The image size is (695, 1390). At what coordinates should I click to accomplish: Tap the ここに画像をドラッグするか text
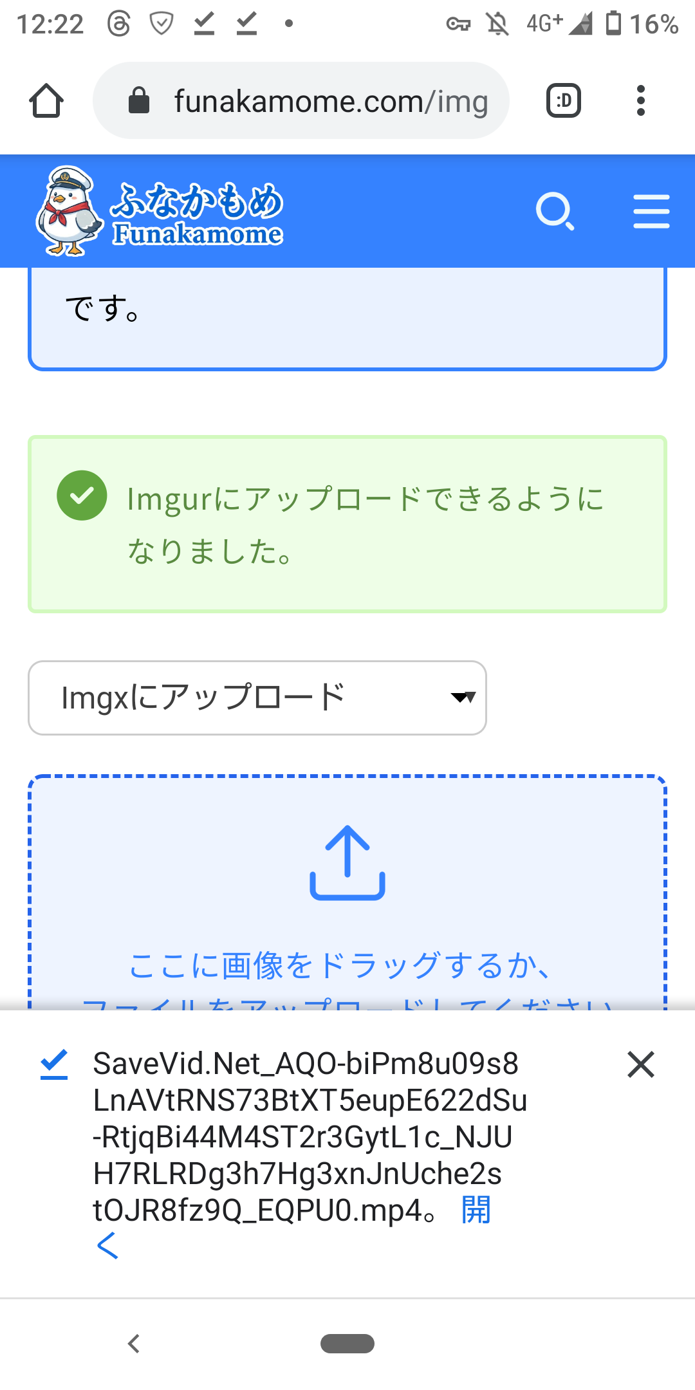[x=340, y=965]
